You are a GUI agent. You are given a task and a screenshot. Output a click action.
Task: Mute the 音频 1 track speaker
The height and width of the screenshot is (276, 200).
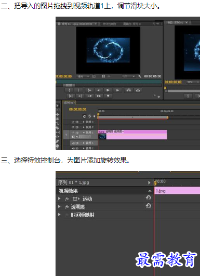point(73,143)
